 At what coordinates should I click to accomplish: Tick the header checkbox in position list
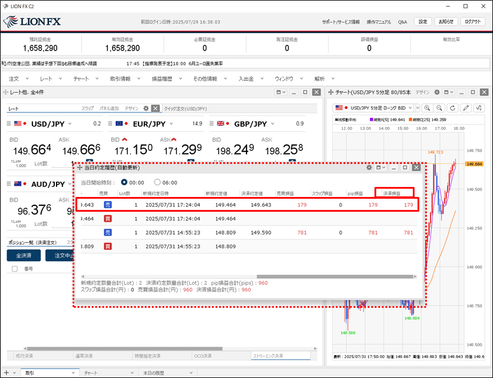click(15, 269)
